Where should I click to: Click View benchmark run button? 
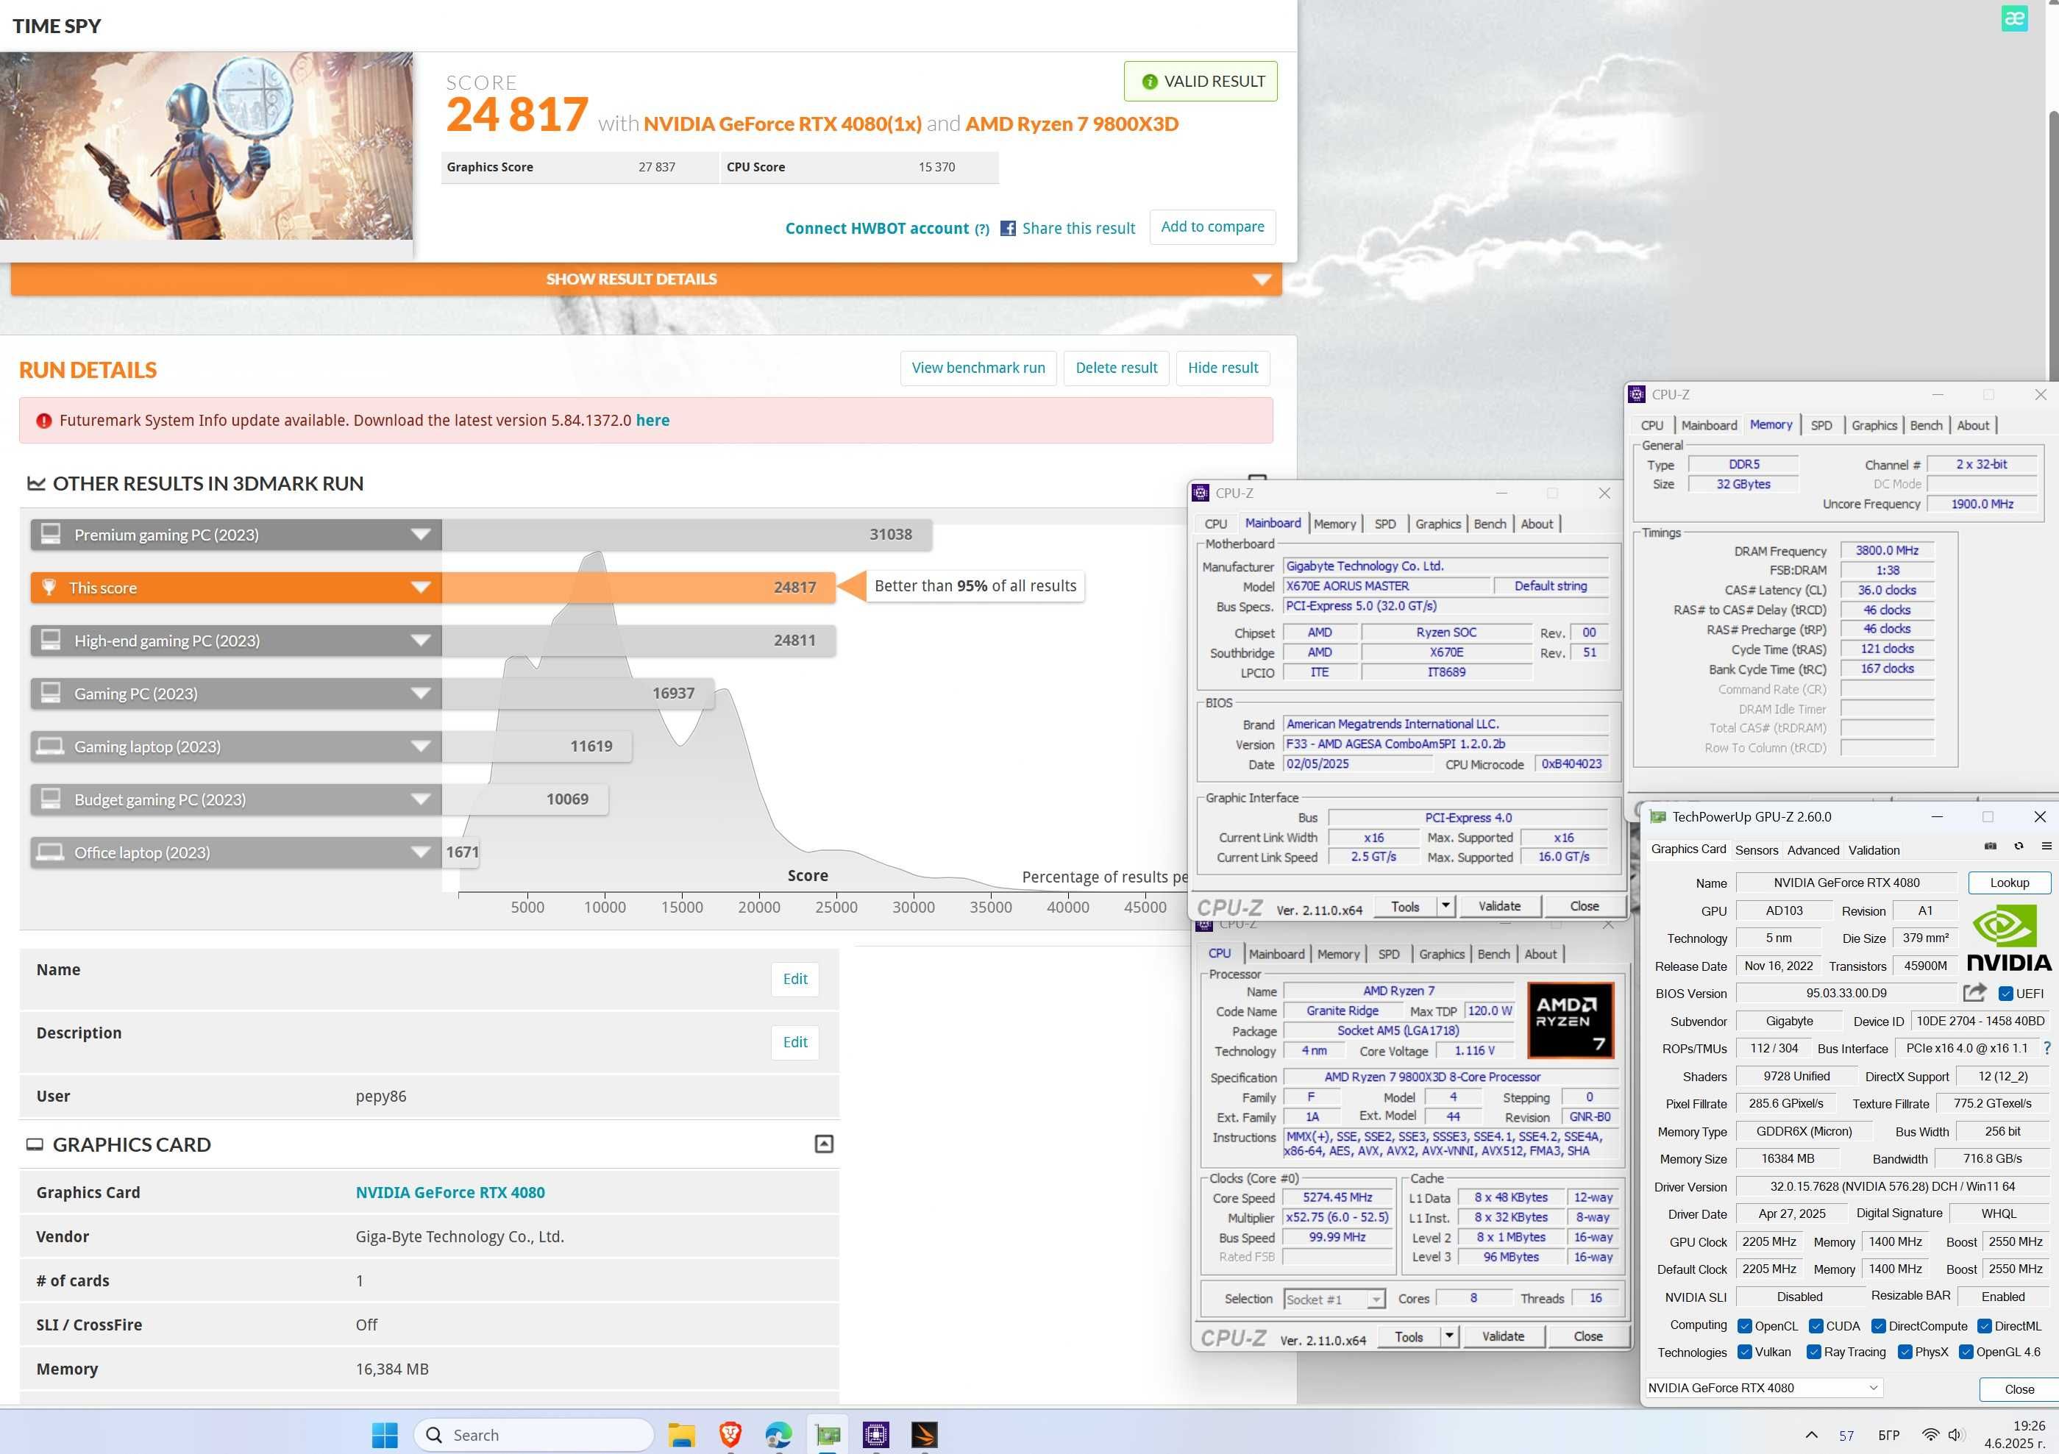[978, 368]
